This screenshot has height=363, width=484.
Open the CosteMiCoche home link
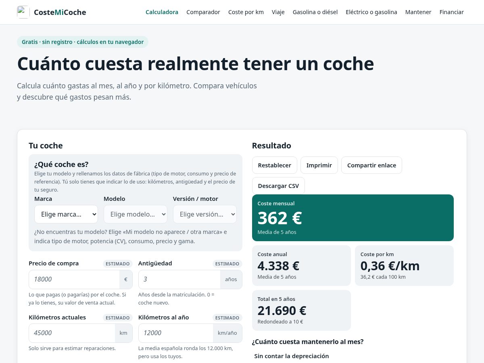click(52, 12)
